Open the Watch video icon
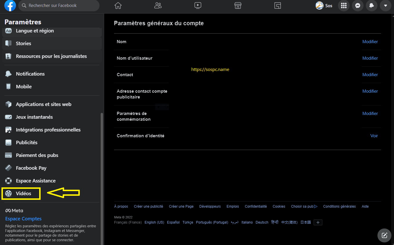The width and height of the screenshot is (394, 245). pos(198,6)
